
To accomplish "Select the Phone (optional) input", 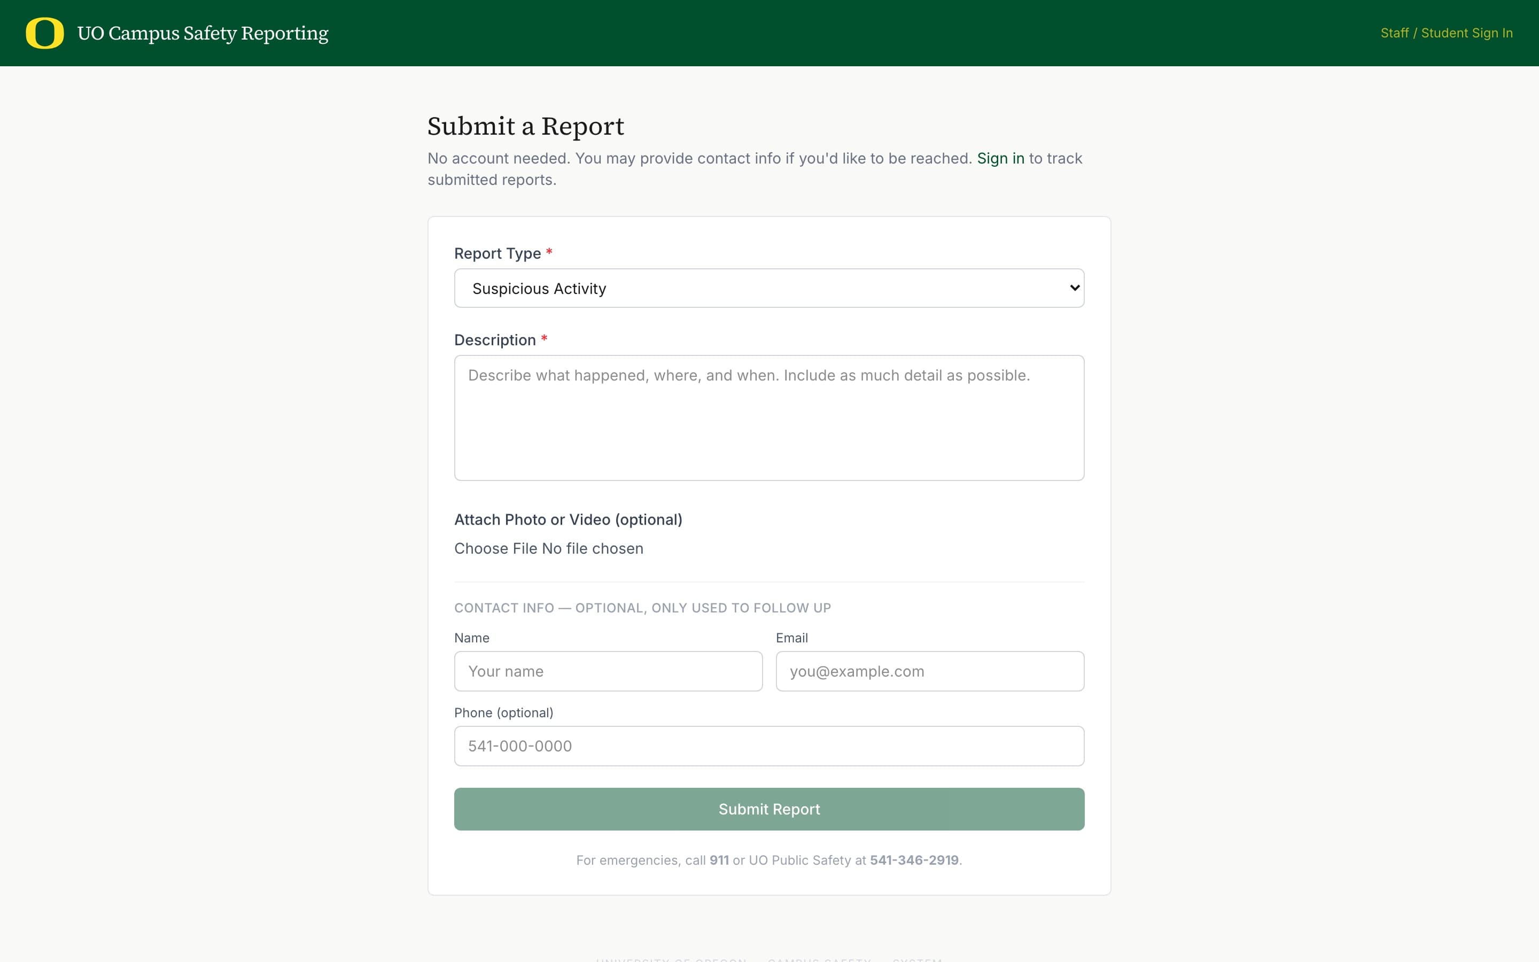I will point(769,746).
